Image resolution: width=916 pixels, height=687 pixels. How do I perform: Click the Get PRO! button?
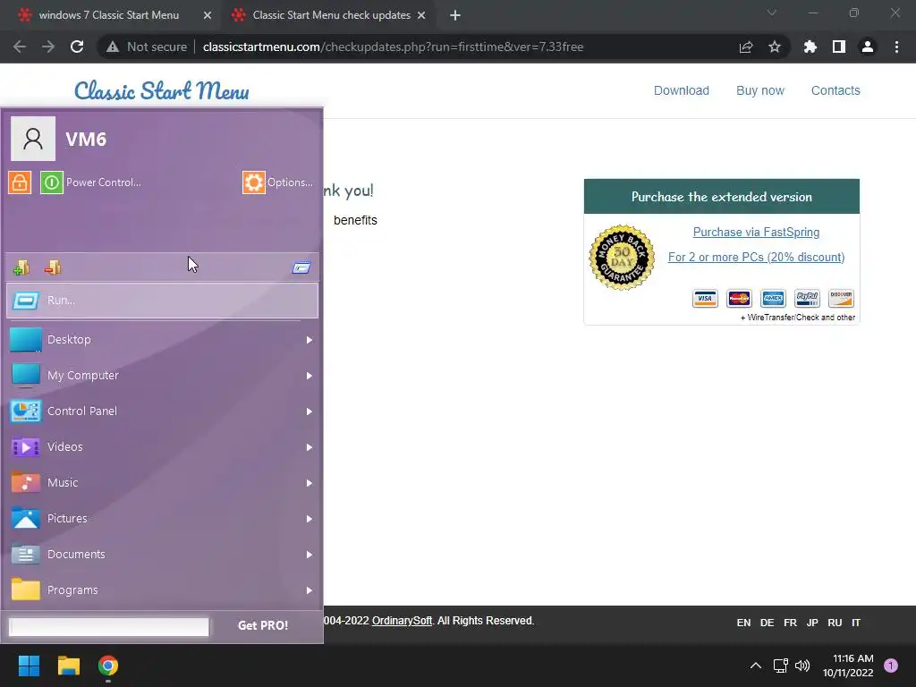(x=263, y=625)
